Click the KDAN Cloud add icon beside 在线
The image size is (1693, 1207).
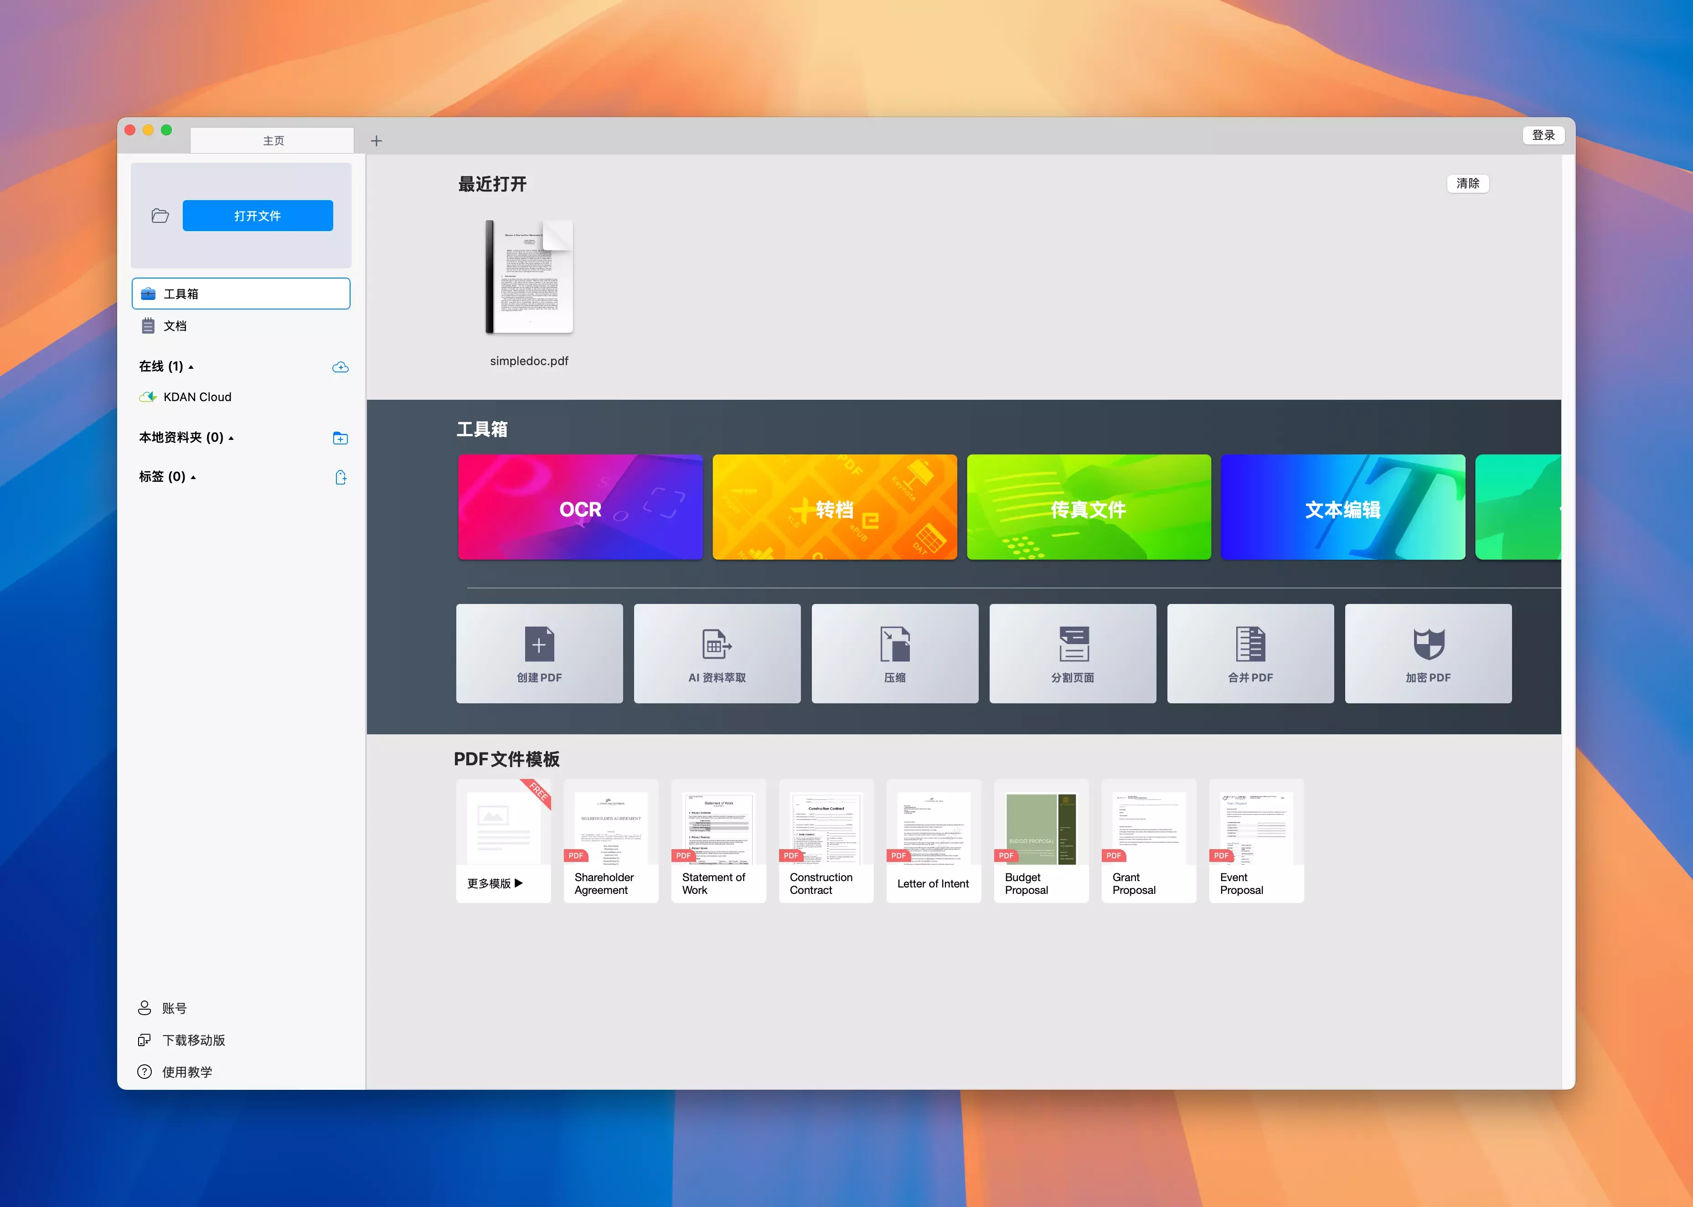point(340,367)
